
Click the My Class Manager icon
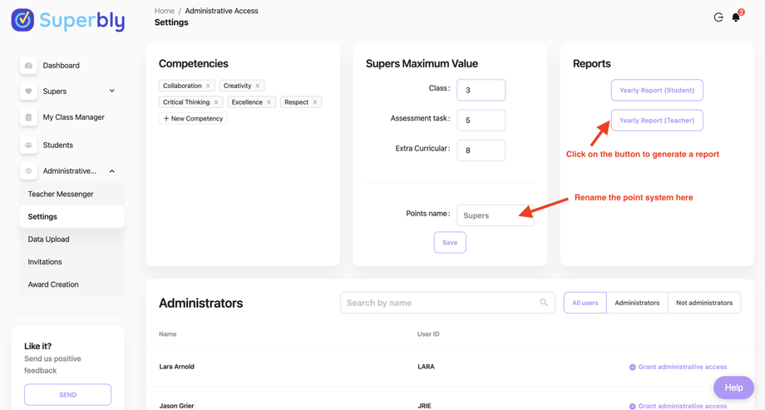click(28, 117)
